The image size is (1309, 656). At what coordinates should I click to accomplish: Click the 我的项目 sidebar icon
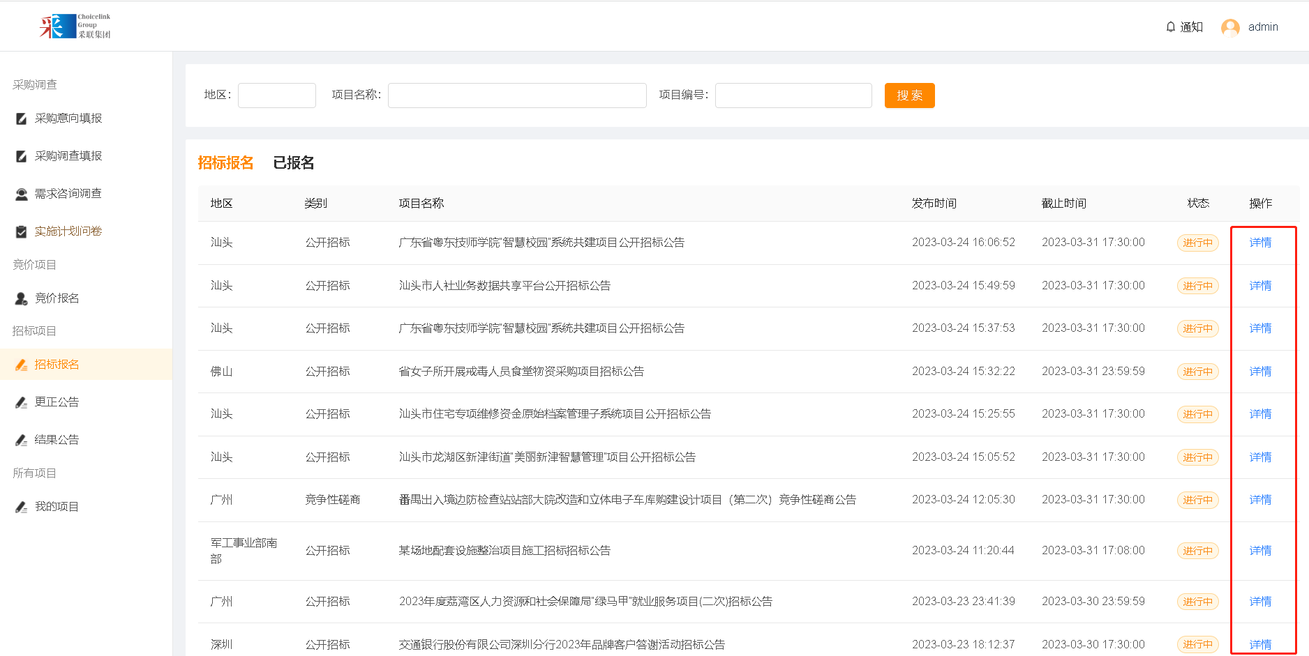click(x=22, y=507)
